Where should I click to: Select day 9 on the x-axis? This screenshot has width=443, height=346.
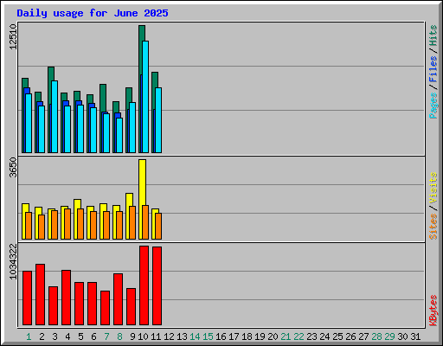132,336
